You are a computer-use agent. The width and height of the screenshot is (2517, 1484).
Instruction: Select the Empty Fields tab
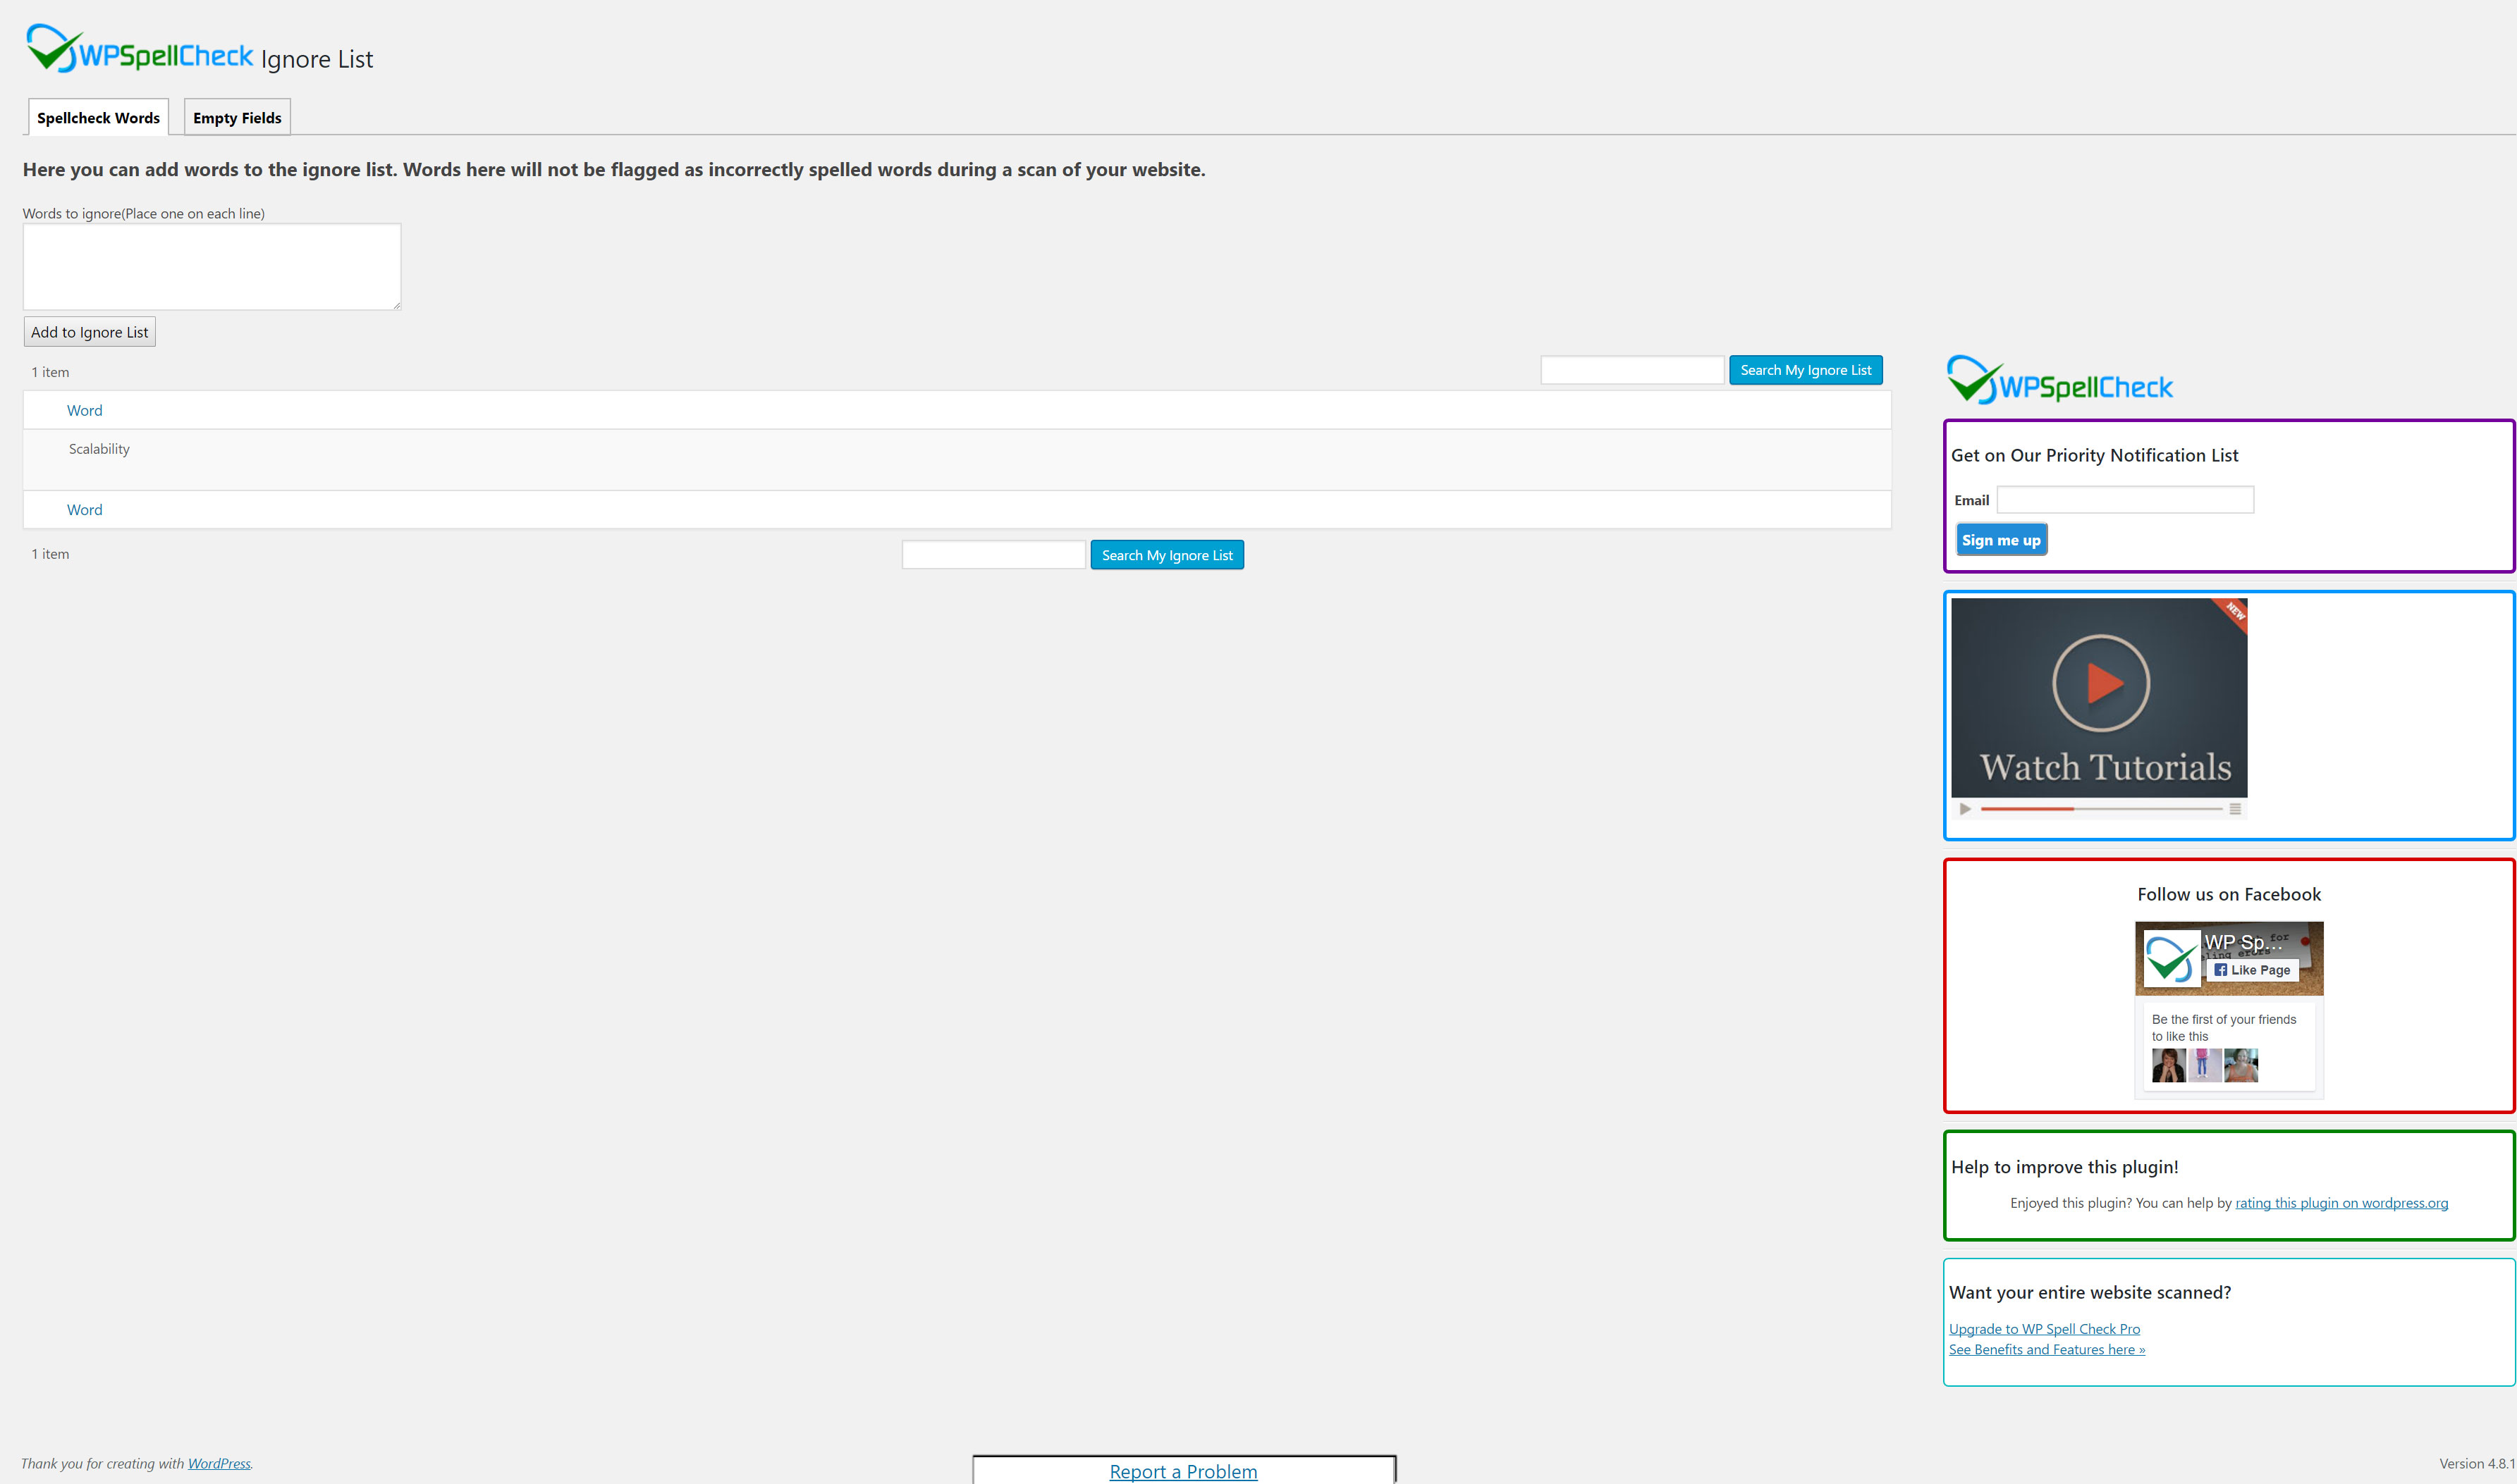point(237,116)
